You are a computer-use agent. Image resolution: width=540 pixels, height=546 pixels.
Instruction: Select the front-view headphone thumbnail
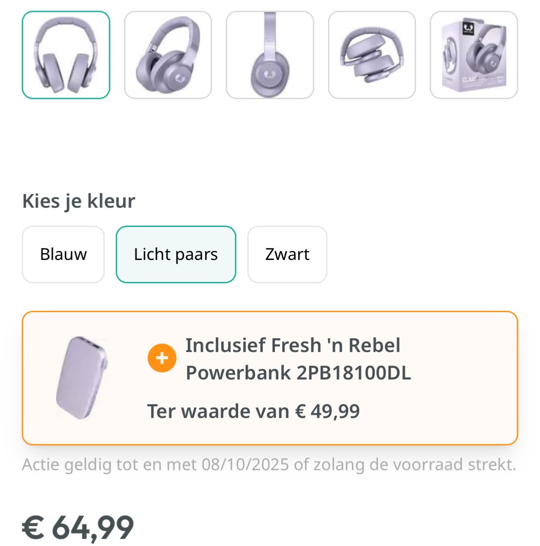(x=66, y=55)
